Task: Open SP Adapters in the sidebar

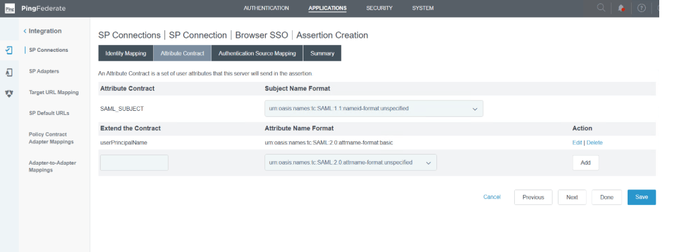Action: pos(44,71)
